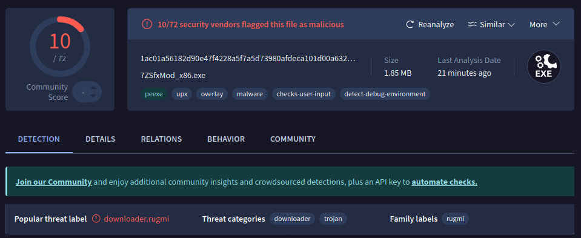581x238 pixels.
Task: Click the Threat categories heading
Action: (x=234, y=219)
